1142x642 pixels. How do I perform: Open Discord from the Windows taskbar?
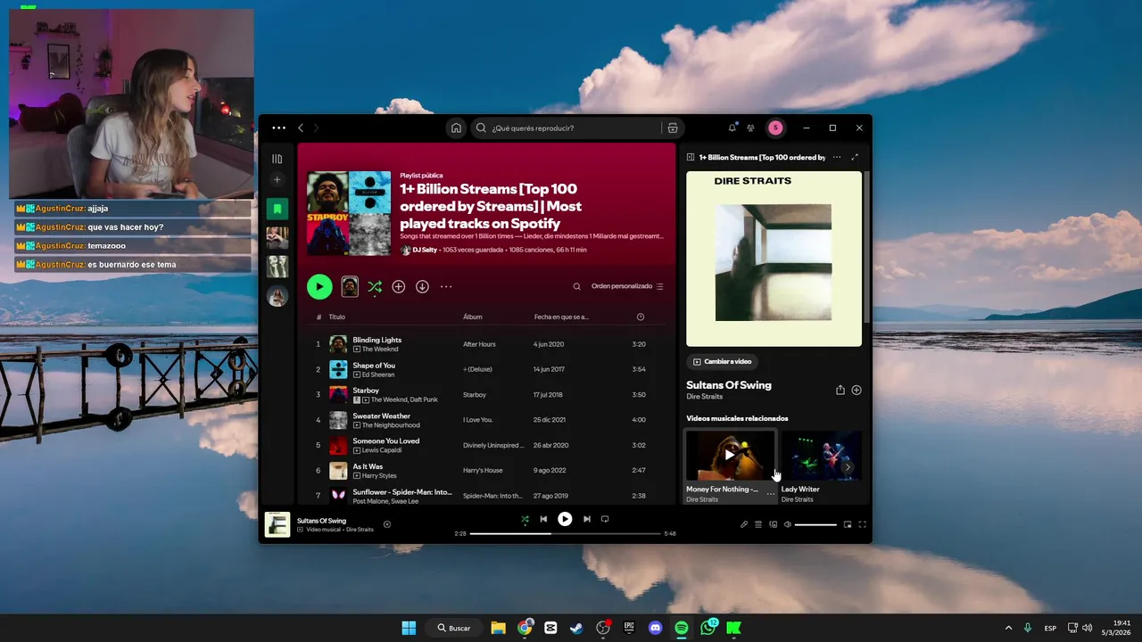click(656, 628)
